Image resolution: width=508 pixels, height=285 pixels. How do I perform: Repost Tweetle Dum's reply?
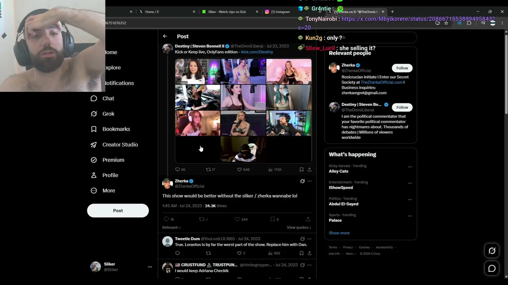point(208,253)
